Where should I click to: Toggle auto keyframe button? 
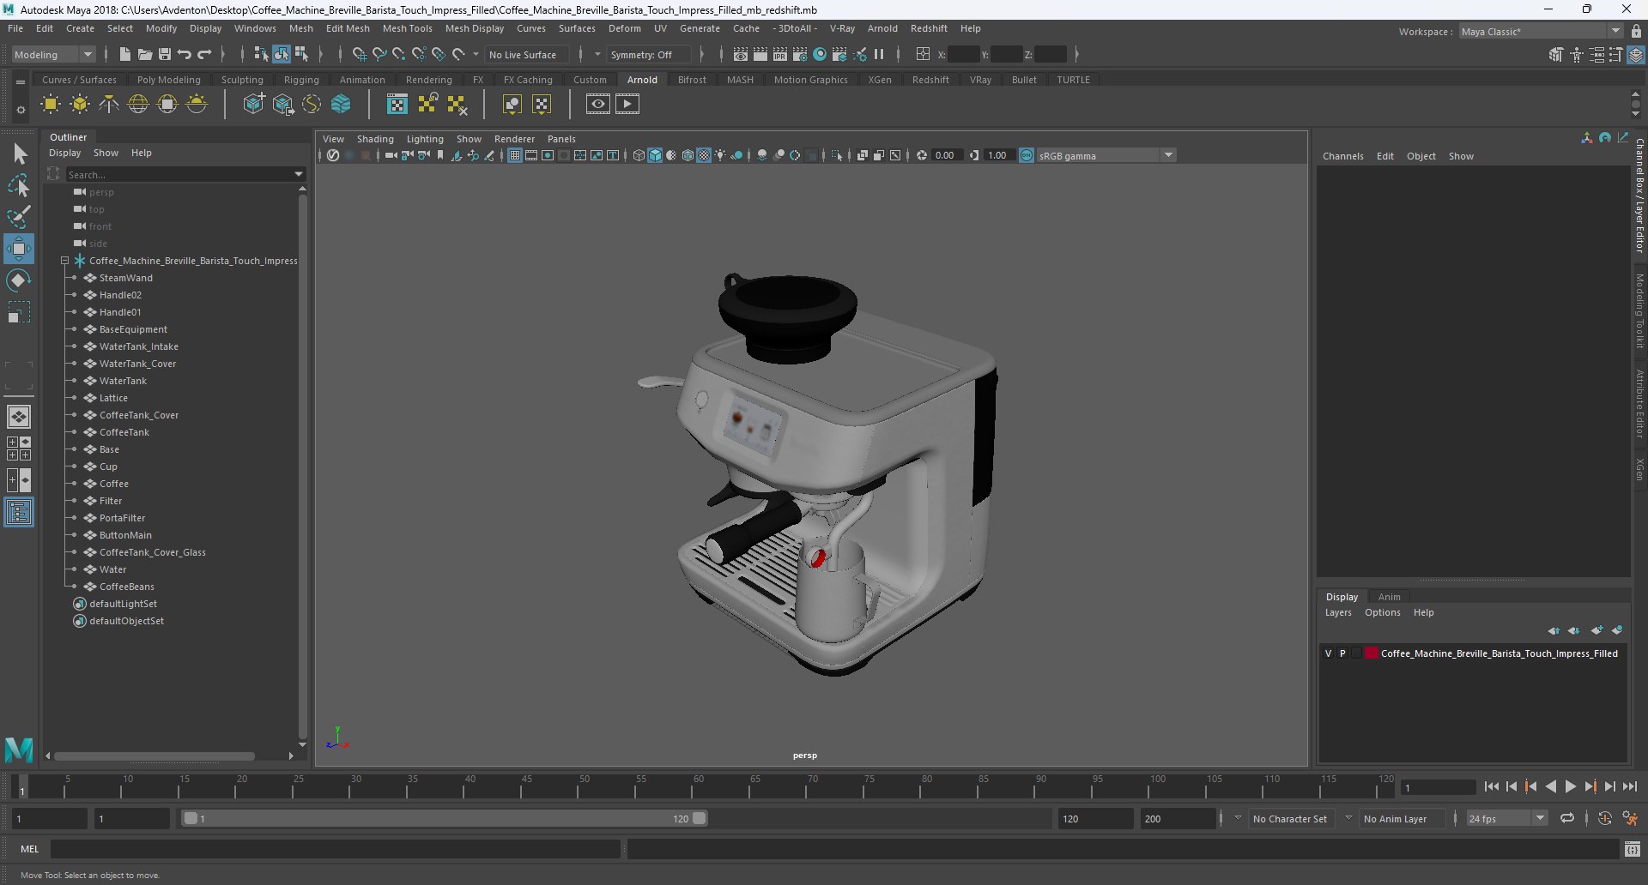pyautogui.click(x=1605, y=818)
